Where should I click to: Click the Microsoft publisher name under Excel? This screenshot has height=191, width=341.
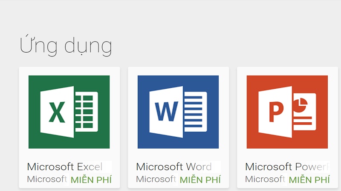pos(47,179)
